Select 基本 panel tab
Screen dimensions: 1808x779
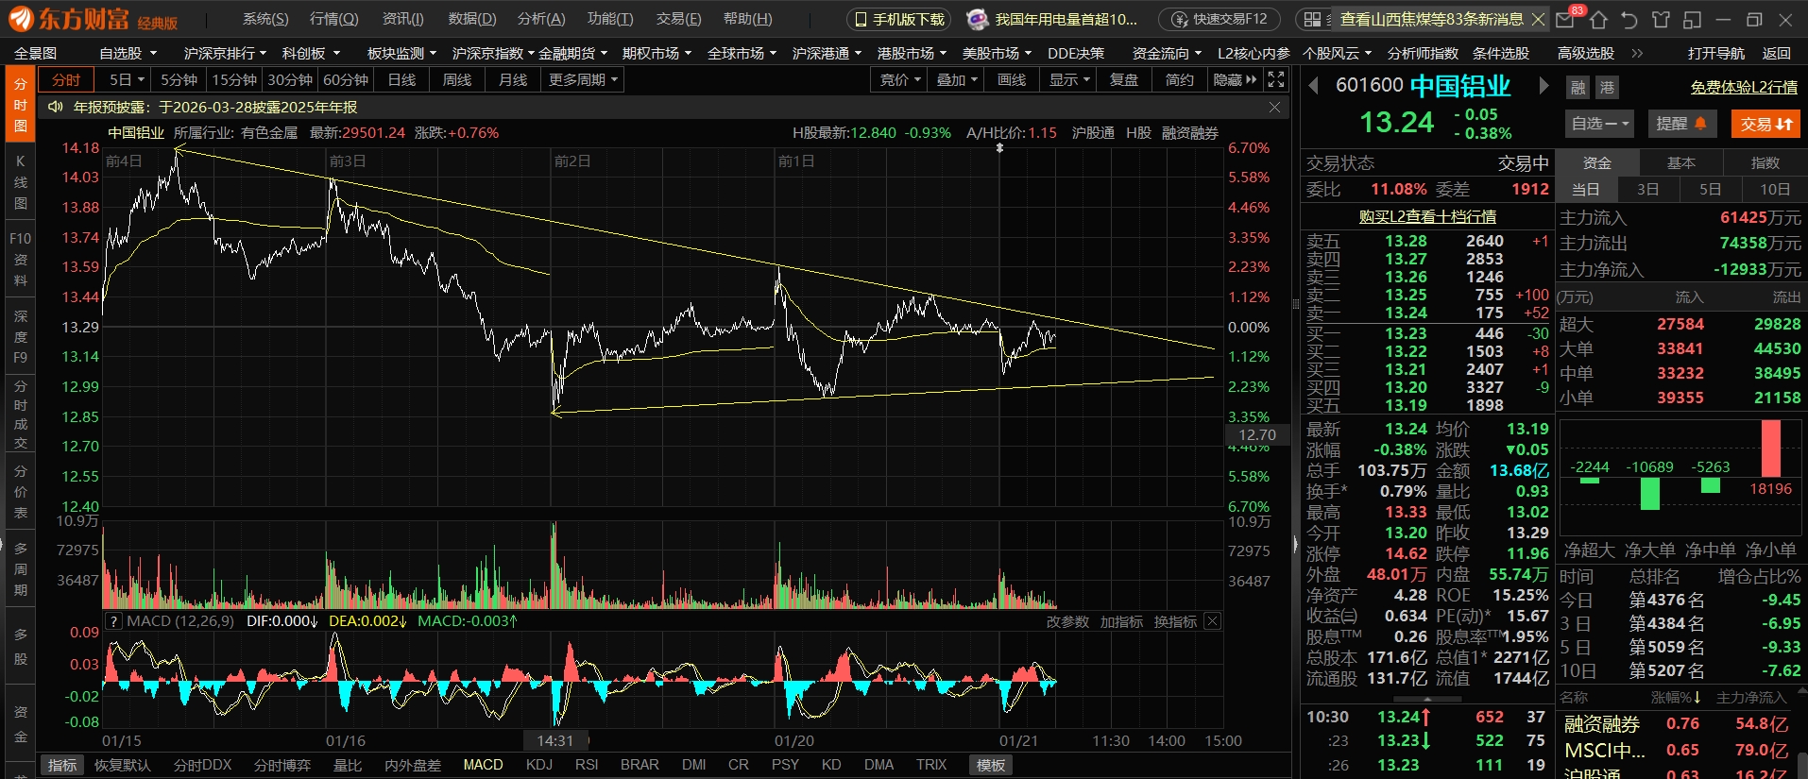(x=1681, y=163)
